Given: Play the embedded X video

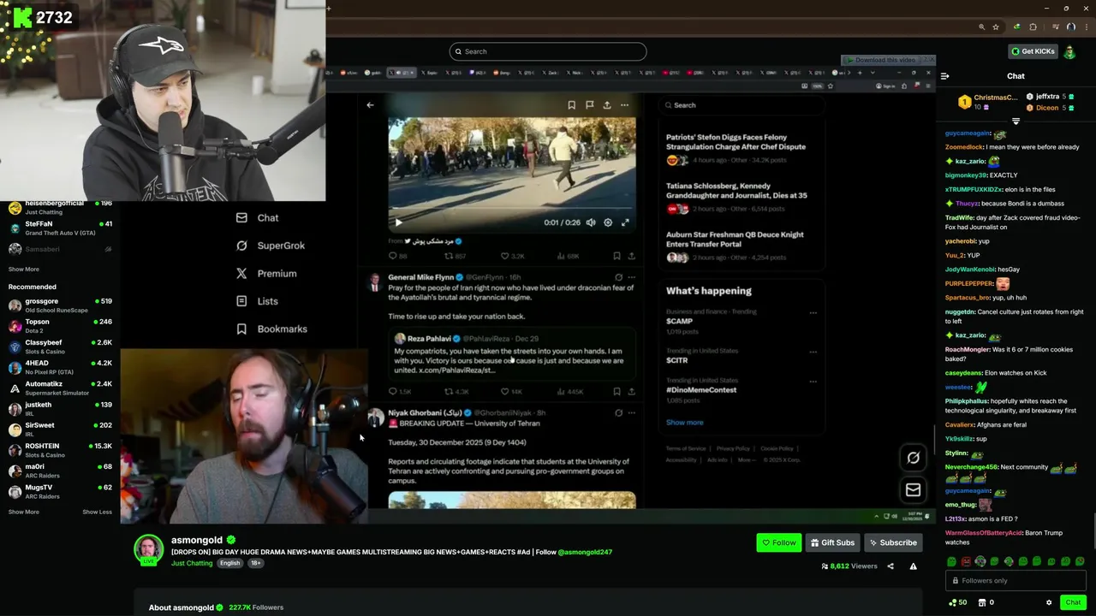Looking at the screenshot, I should click(x=397, y=222).
